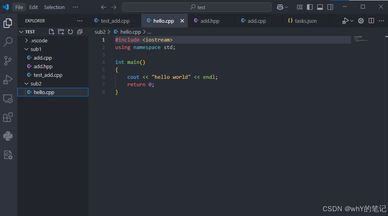This screenshot has width=388, height=216.
Task: Open the C/C++ settings gear in editor toolbar
Action: 361,21
